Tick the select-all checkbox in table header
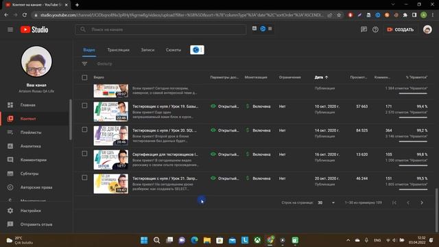Image resolution: width=439 pixels, height=247 pixels. coord(84,78)
